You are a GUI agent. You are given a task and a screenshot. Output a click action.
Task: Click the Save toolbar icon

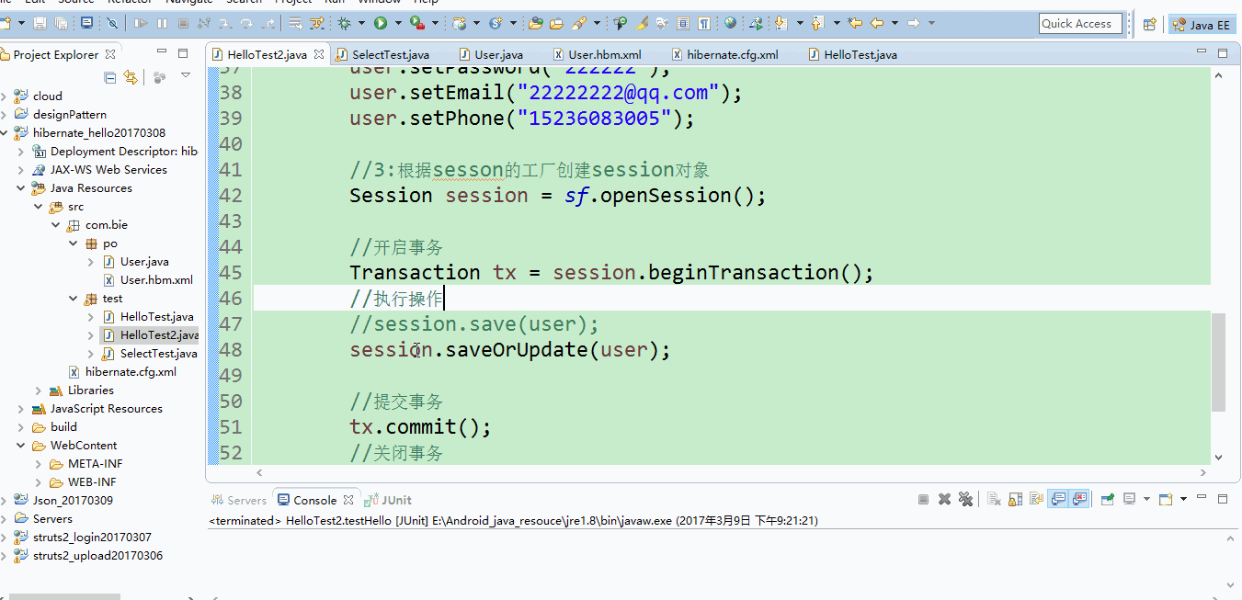tap(40, 23)
